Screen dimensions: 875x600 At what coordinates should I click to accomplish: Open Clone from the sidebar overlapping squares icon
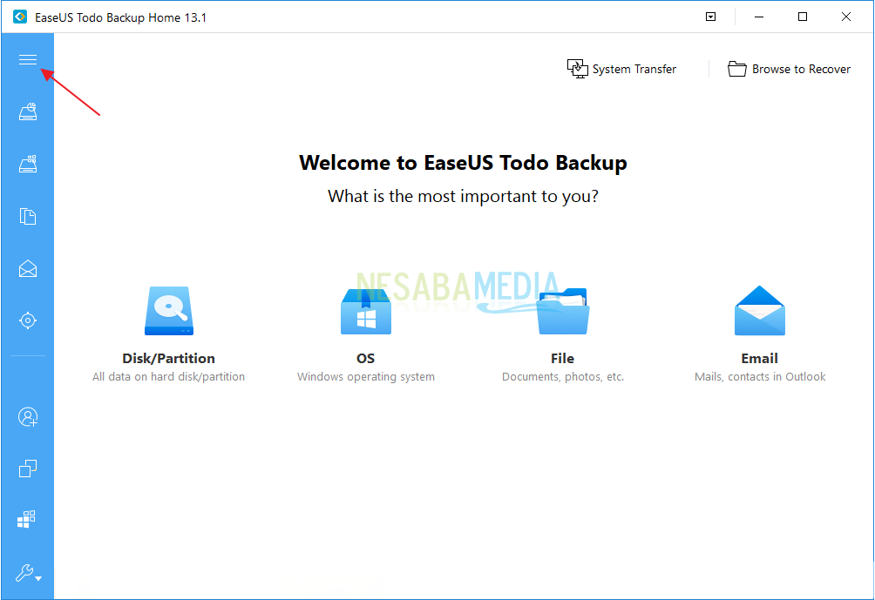coord(28,469)
